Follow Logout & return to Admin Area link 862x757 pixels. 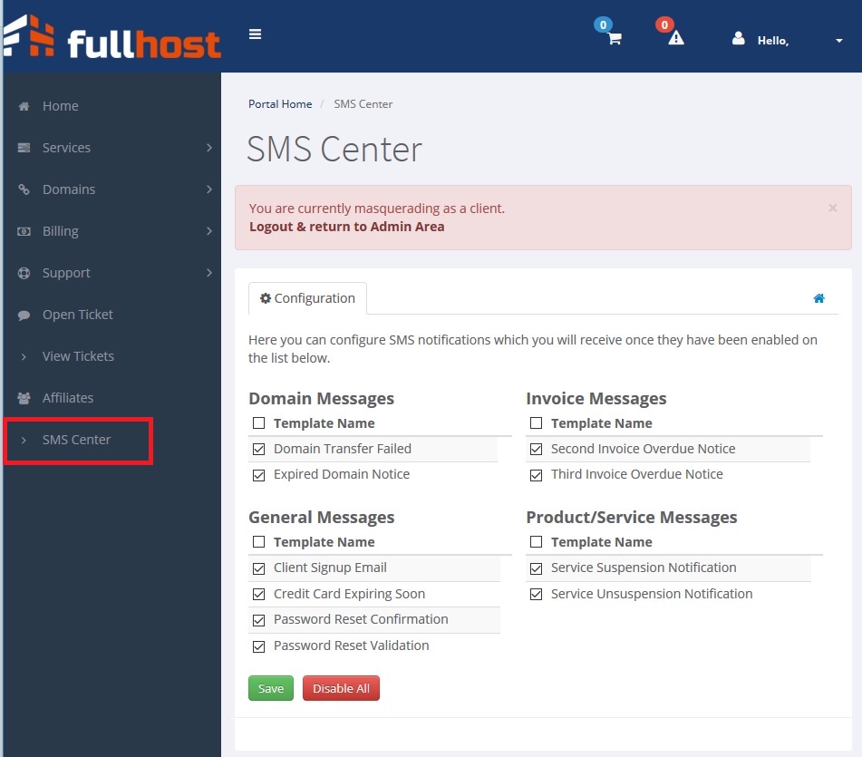(x=346, y=227)
